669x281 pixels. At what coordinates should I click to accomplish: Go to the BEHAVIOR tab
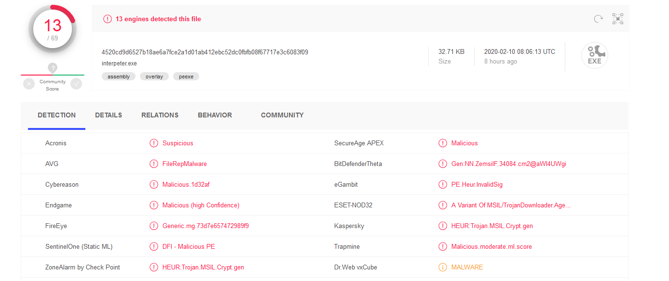tap(215, 115)
